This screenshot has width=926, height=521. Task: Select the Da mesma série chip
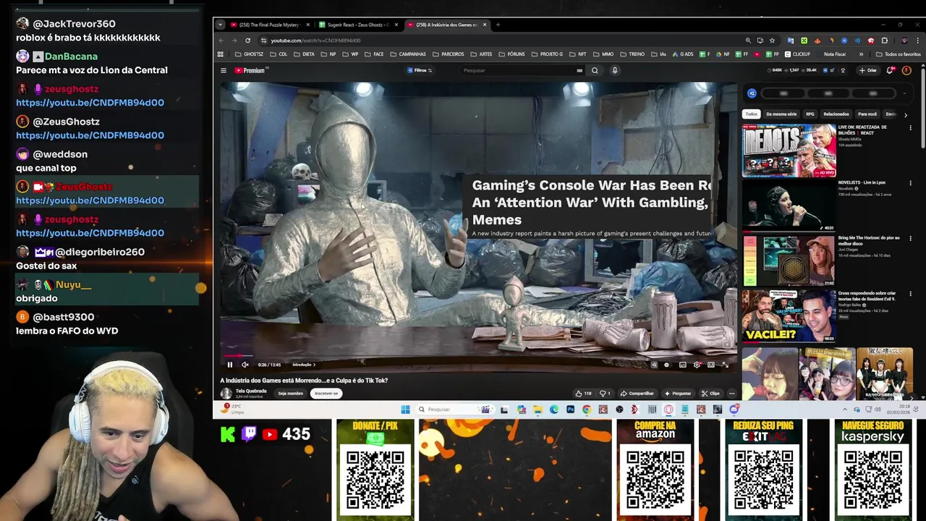click(x=781, y=114)
